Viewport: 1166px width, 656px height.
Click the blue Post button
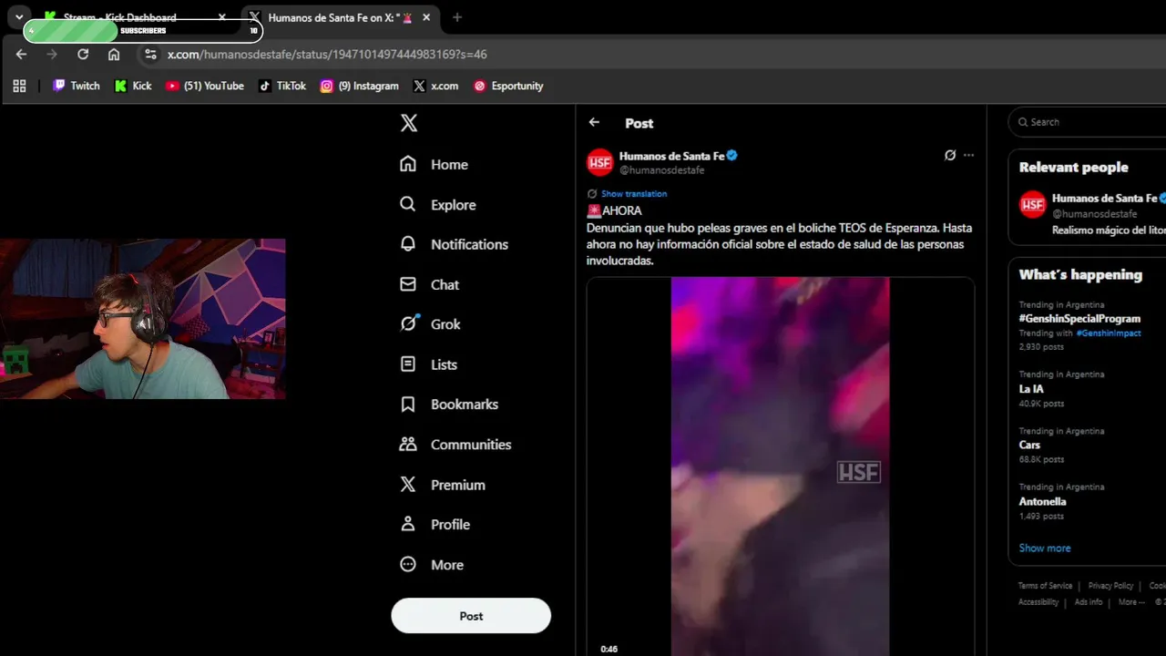pos(471,616)
